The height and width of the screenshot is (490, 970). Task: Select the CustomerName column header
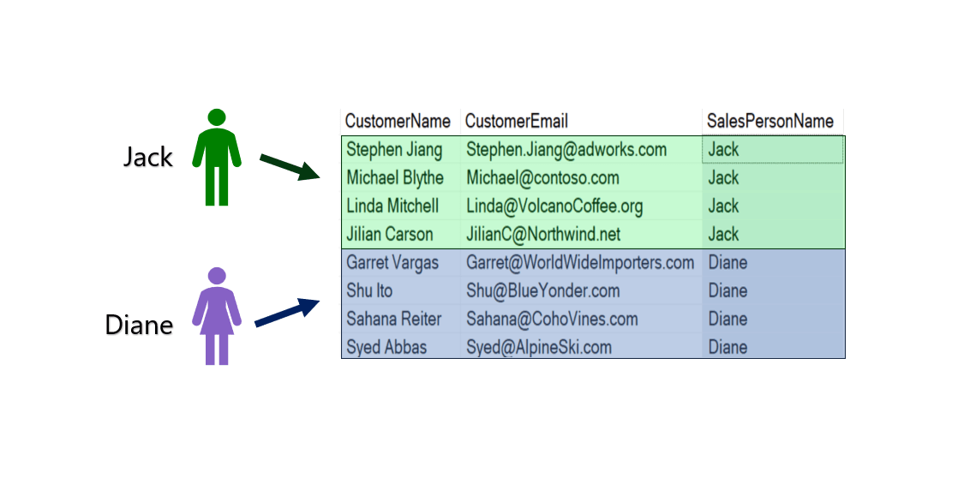pos(400,122)
